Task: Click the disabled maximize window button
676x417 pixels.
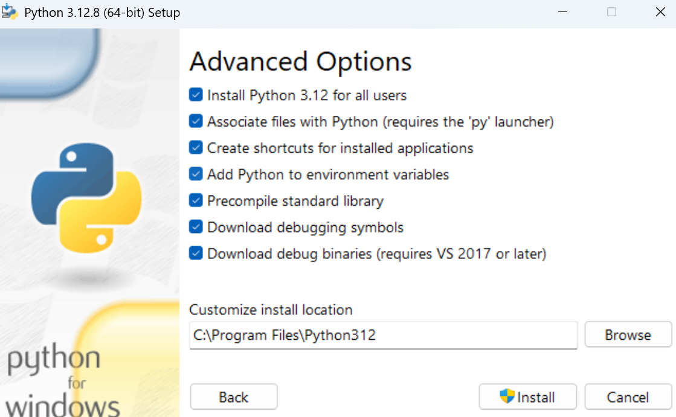Action: click(611, 12)
